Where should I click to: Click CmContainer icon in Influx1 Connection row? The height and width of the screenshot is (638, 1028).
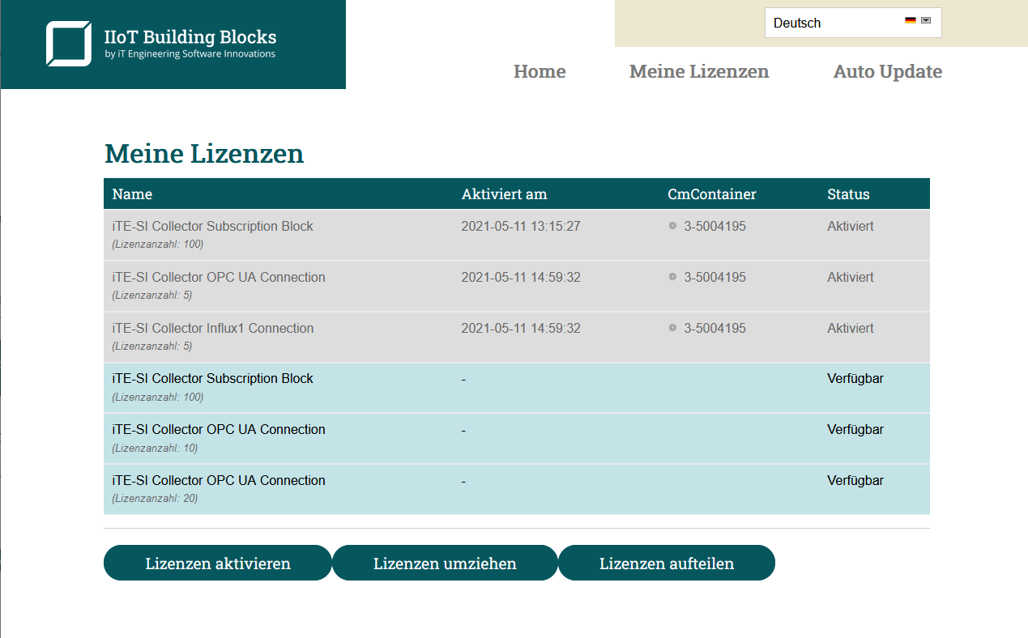point(672,328)
